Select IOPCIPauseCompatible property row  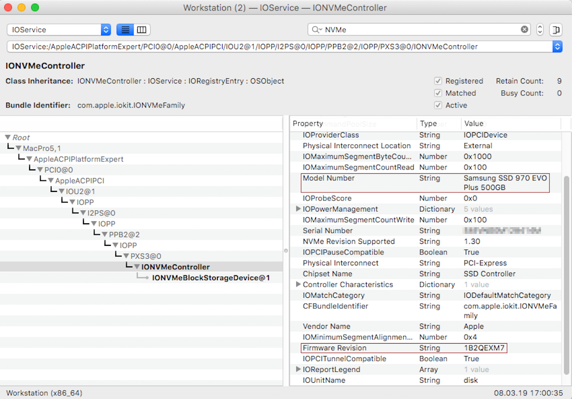[426, 252]
